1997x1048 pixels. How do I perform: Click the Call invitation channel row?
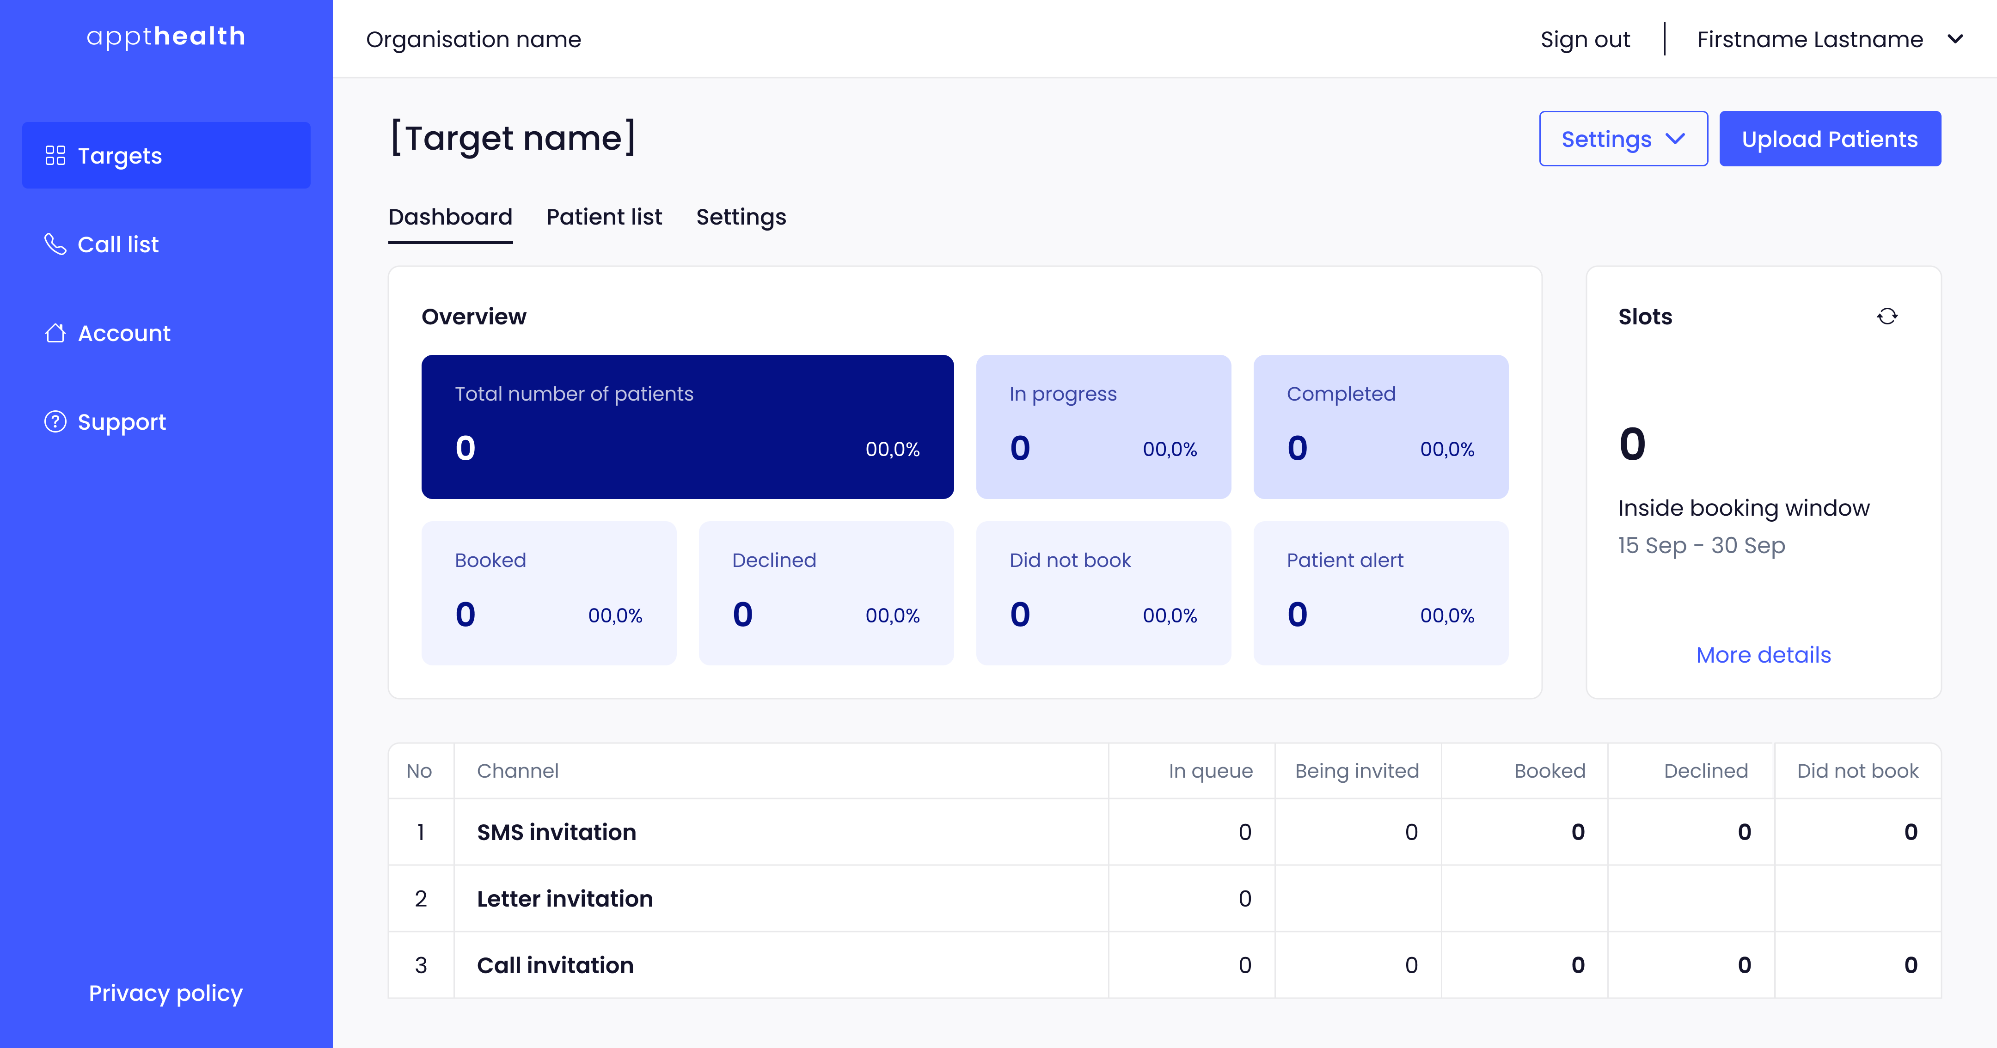pos(1164,965)
